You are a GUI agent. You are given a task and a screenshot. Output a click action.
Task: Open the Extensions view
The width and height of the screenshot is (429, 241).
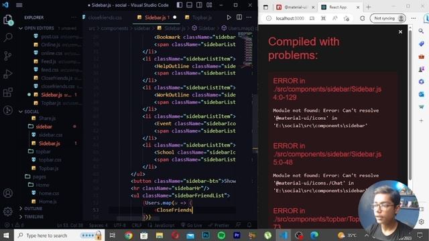[7, 92]
